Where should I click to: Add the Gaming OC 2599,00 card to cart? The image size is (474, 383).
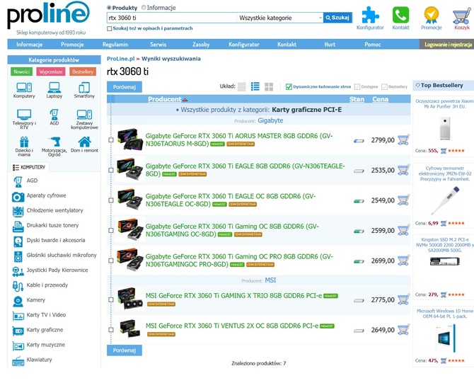coord(403,230)
